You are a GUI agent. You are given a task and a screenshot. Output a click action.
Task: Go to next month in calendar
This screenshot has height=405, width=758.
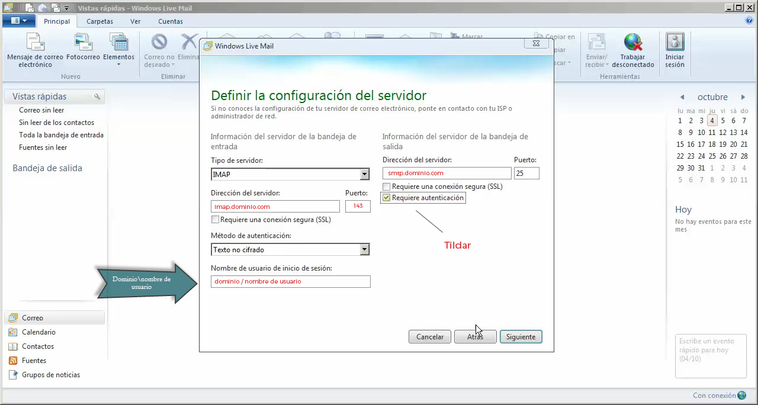[743, 97]
